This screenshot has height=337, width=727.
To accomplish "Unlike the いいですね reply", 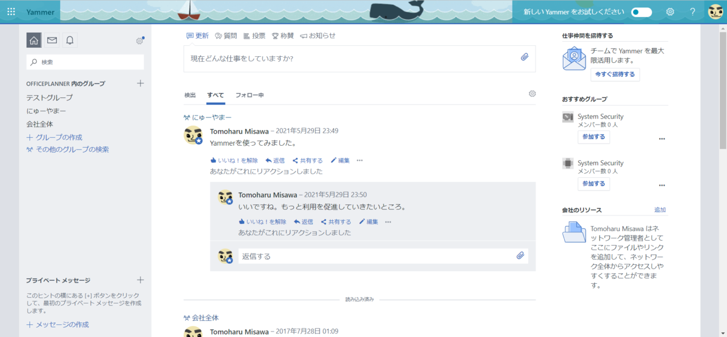I will click(x=262, y=222).
